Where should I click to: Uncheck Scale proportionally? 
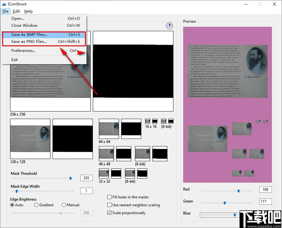tap(109, 213)
